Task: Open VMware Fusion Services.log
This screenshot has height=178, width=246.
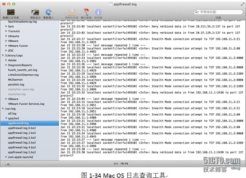Action: tap(26, 104)
